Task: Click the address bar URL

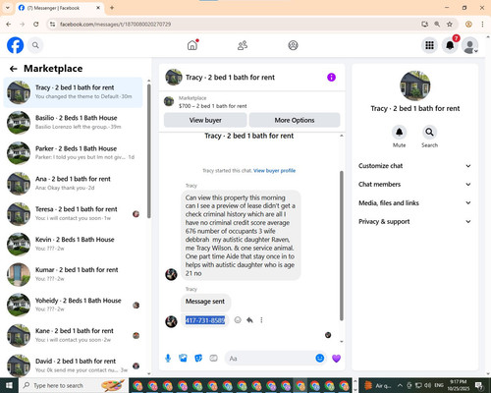Action: click(115, 25)
